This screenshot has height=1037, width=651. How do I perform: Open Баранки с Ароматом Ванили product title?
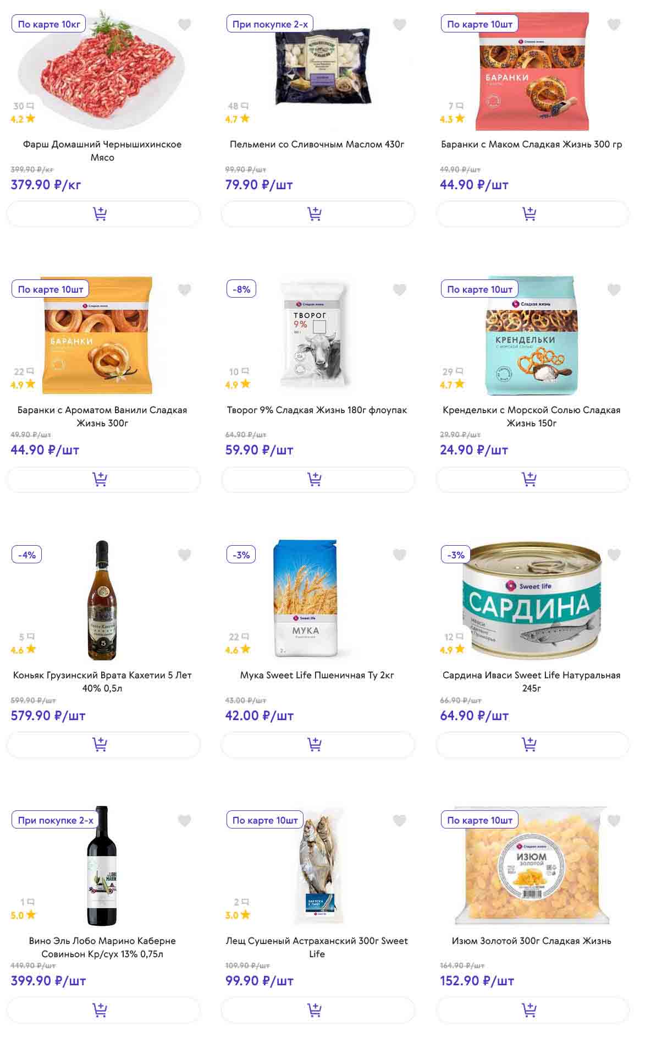[102, 416]
